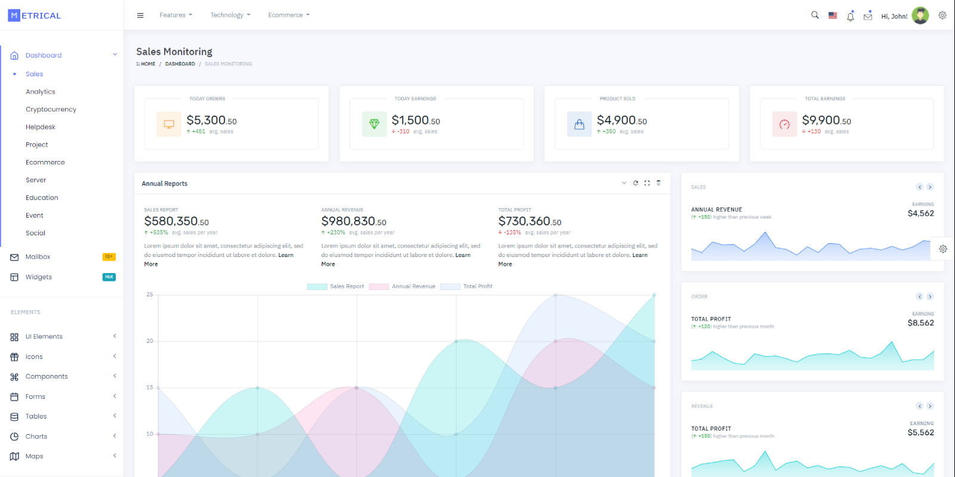Go to next slide in Sales card
Image resolution: width=955 pixels, height=477 pixels.
point(930,187)
